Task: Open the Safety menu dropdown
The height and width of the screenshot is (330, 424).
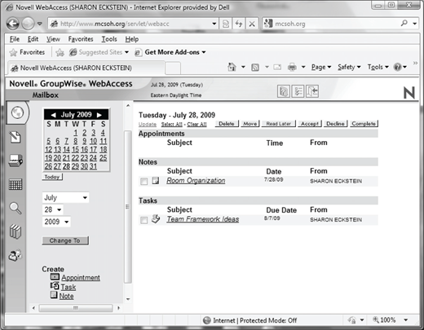Action: 349,67
